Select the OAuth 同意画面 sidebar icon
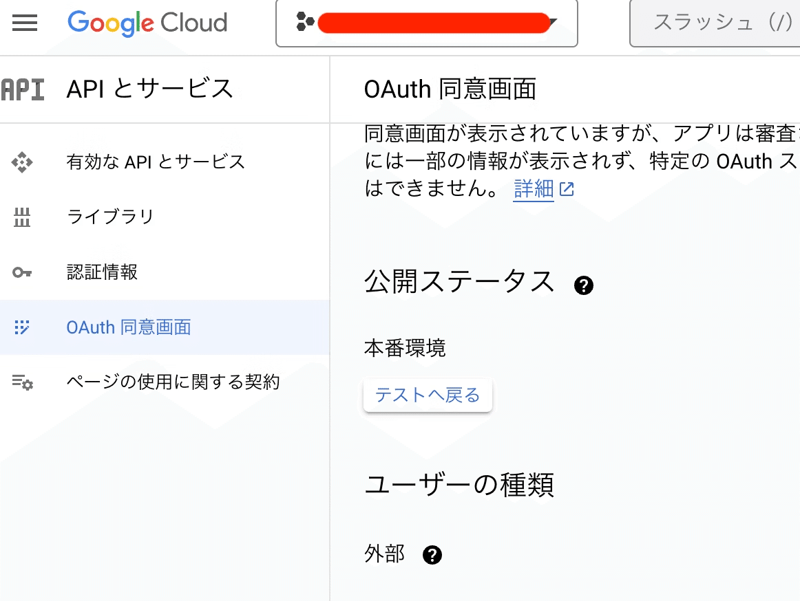 point(22,327)
